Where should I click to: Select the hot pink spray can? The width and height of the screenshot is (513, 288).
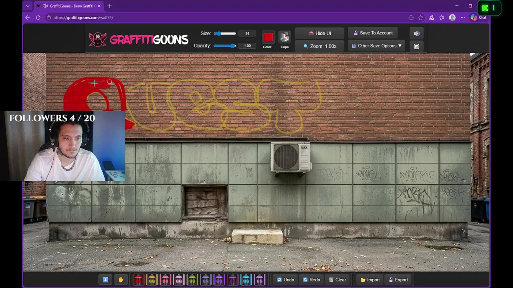coord(166,280)
